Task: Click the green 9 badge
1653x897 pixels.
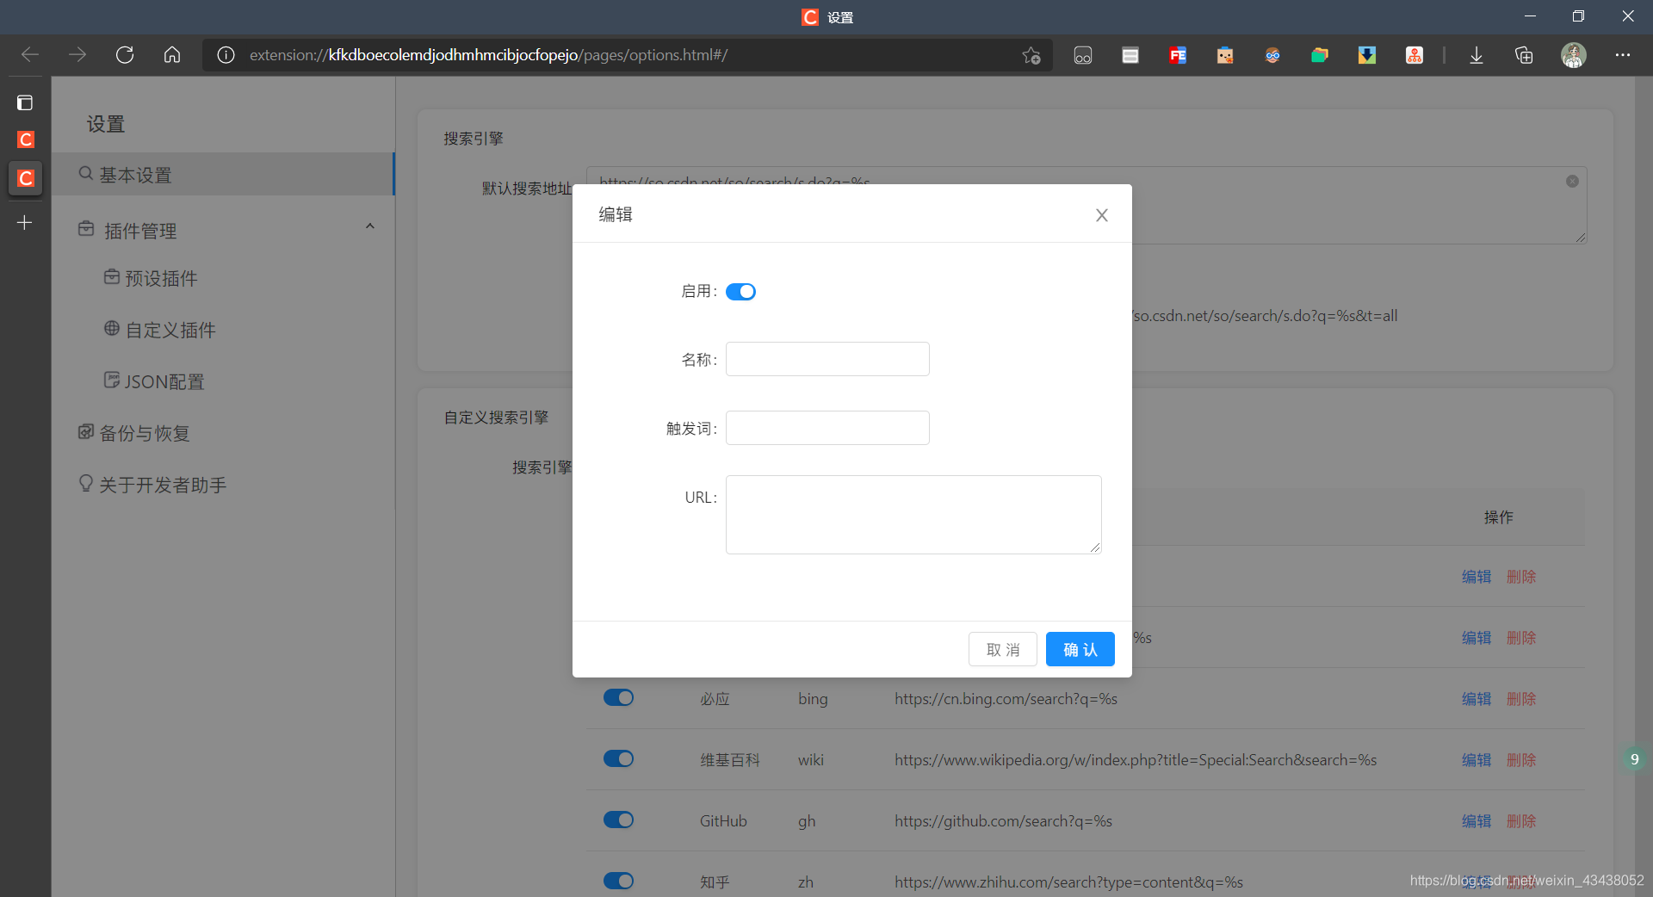Action: click(1634, 759)
